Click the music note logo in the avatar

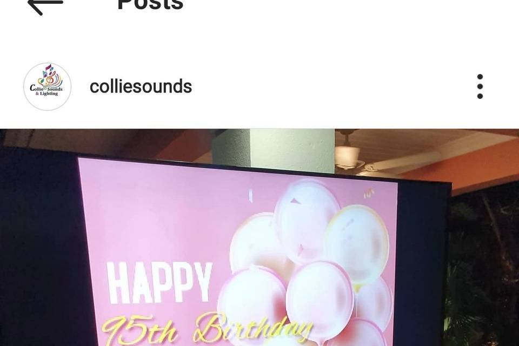pos(50,75)
